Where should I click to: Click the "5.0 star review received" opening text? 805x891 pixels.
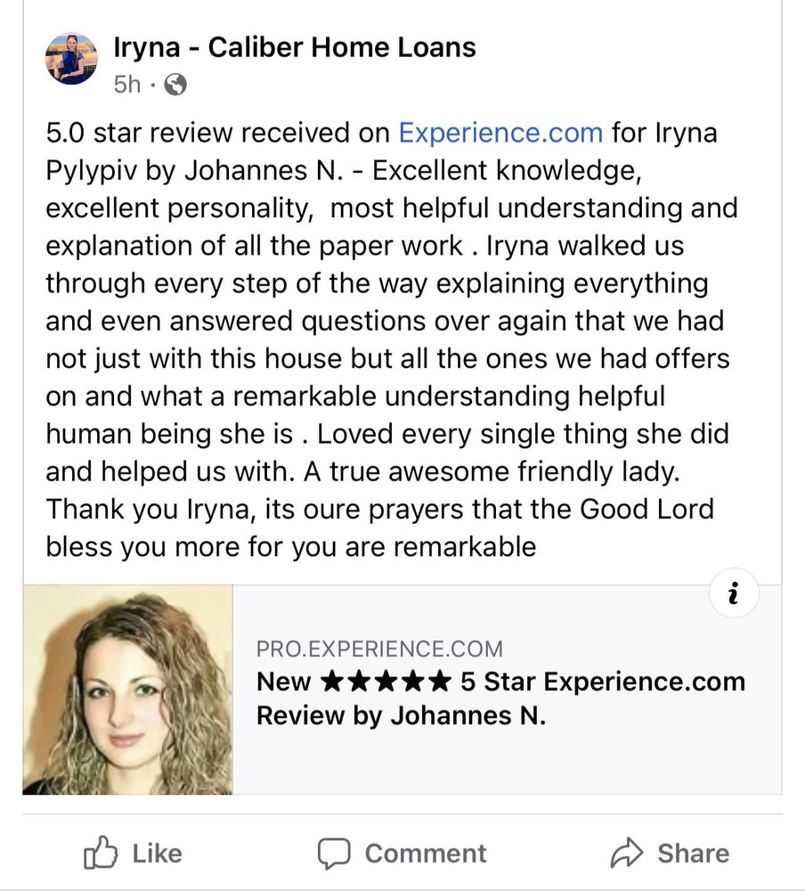coord(217,134)
